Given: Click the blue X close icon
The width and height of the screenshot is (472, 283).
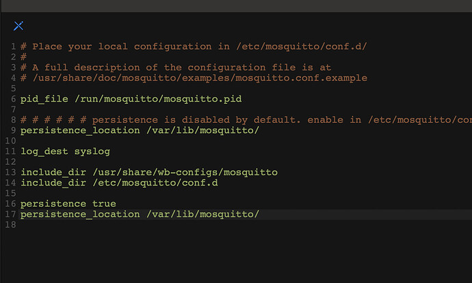Looking at the screenshot, I should click(x=18, y=26).
